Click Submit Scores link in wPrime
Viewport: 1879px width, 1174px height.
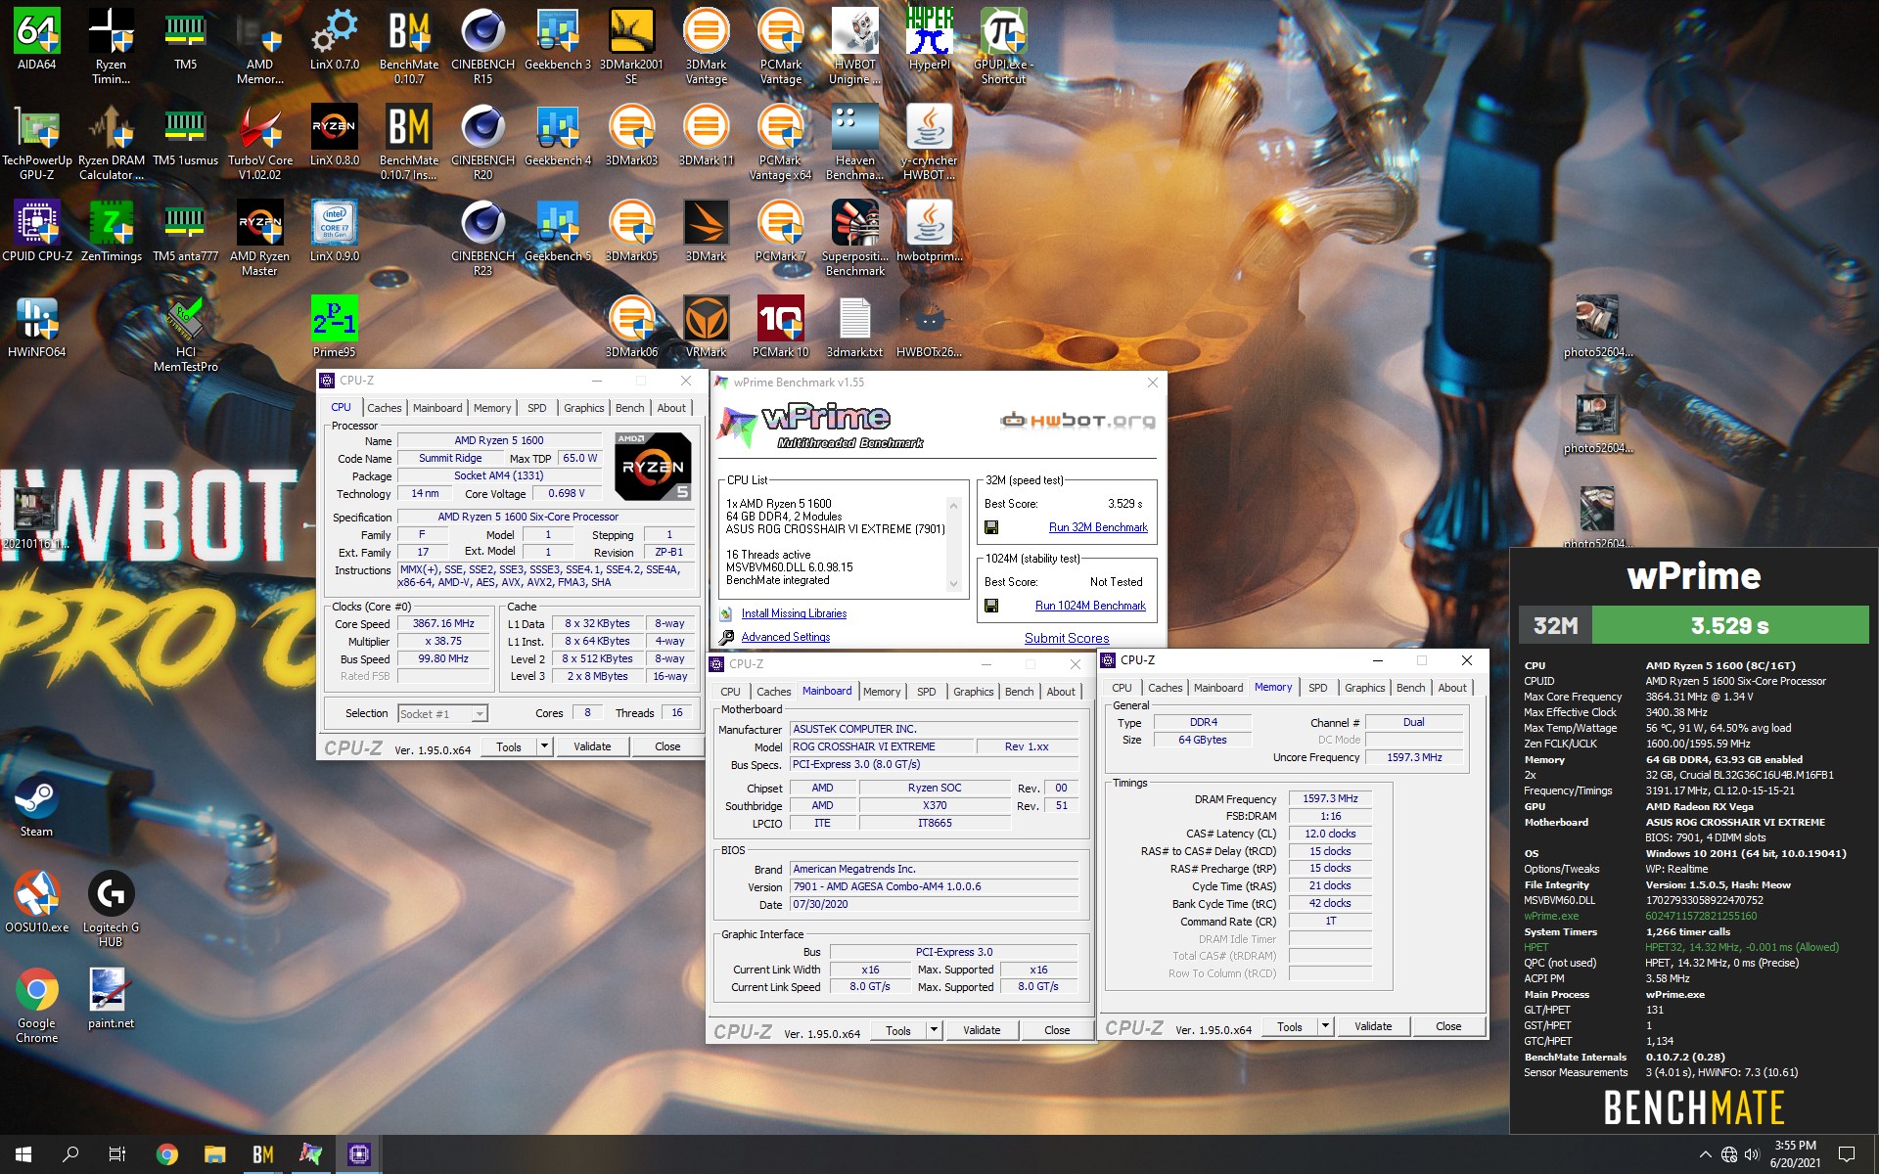pyautogui.click(x=1067, y=638)
